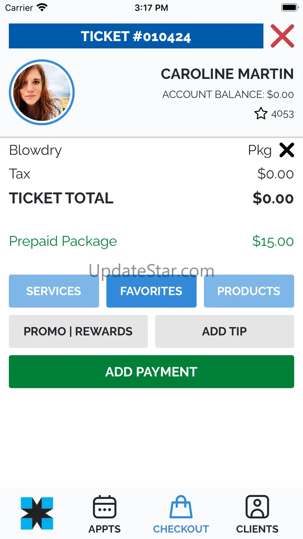Tap the TICKET #010424 header bar

[x=136, y=36]
